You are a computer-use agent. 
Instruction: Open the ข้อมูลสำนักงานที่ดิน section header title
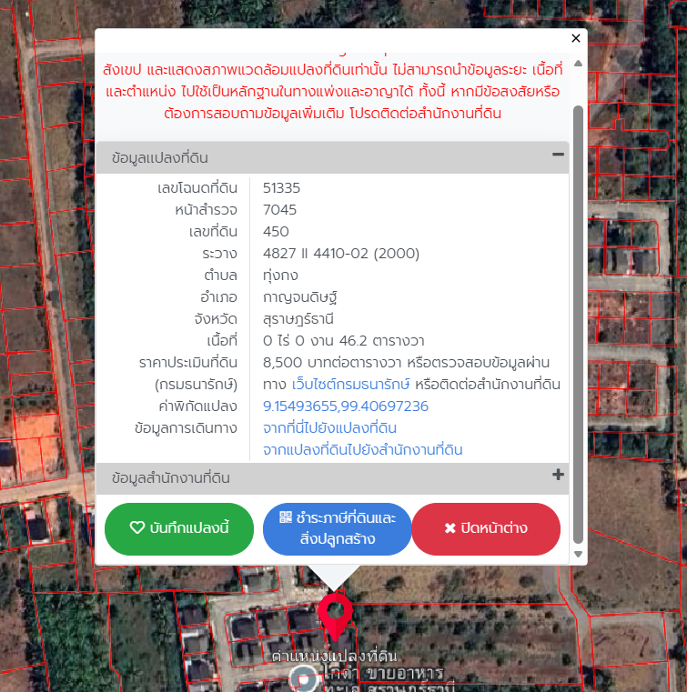click(x=170, y=477)
